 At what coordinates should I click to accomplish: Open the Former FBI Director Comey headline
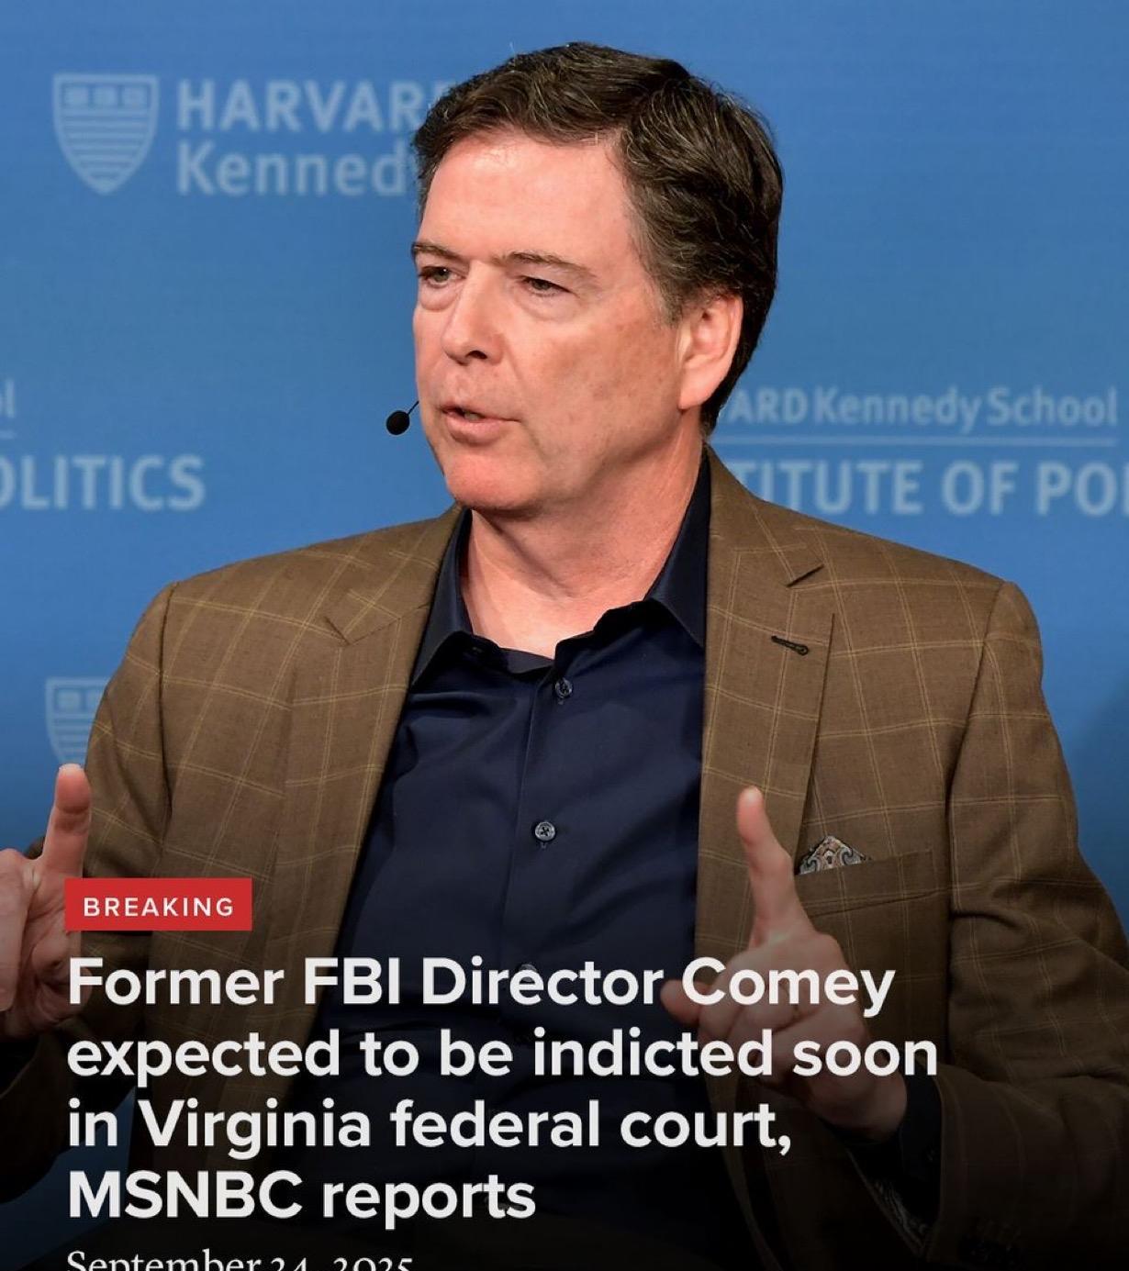pyautogui.click(x=502, y=1088)
